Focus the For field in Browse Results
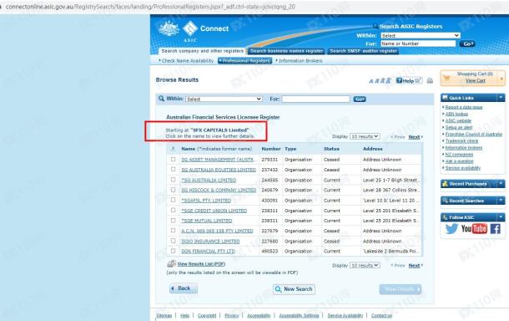Image resolution: width=509 pixels, height=321 pixels. pyautogui.click(x=315, y=99)
